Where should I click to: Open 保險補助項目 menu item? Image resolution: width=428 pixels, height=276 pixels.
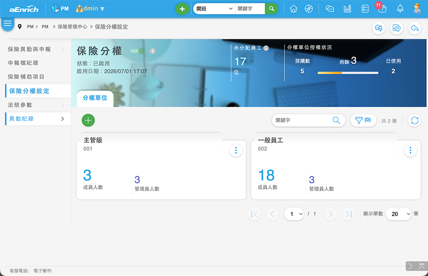click(26, 77)
